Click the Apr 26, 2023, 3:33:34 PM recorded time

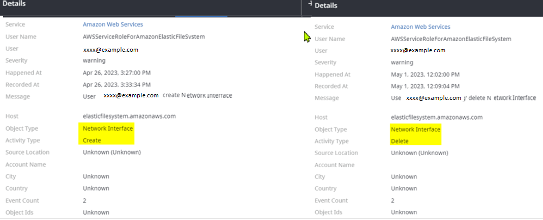click(116, 85)
